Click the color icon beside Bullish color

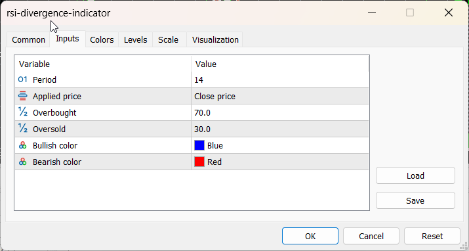point(23,146)
